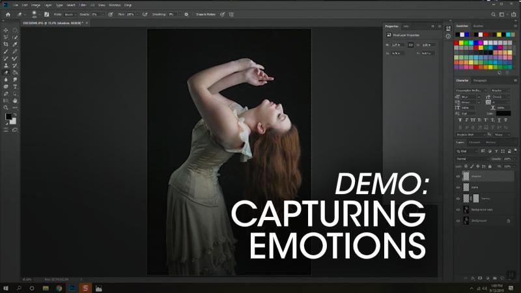Expand the eraser Mode dropdown

70,14
